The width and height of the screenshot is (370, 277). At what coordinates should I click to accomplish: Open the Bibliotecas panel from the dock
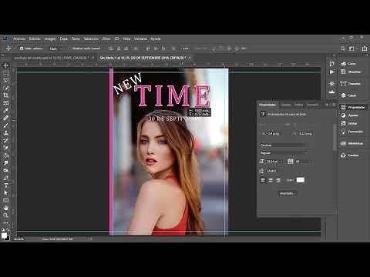[351, 144]
